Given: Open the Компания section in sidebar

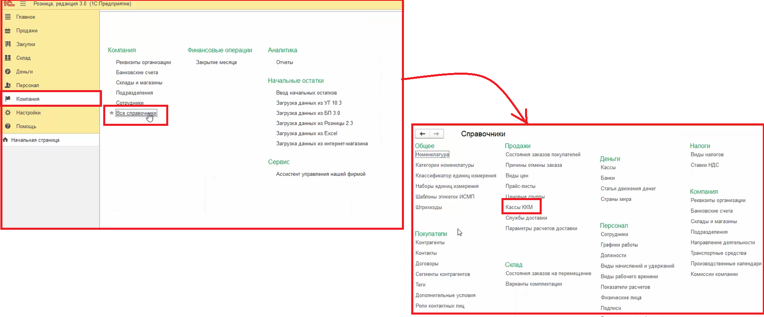Looking at the screenshot, I should click(x=28, y=99).
